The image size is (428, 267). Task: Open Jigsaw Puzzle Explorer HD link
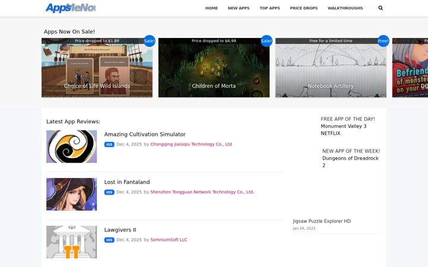pos(322,221)
